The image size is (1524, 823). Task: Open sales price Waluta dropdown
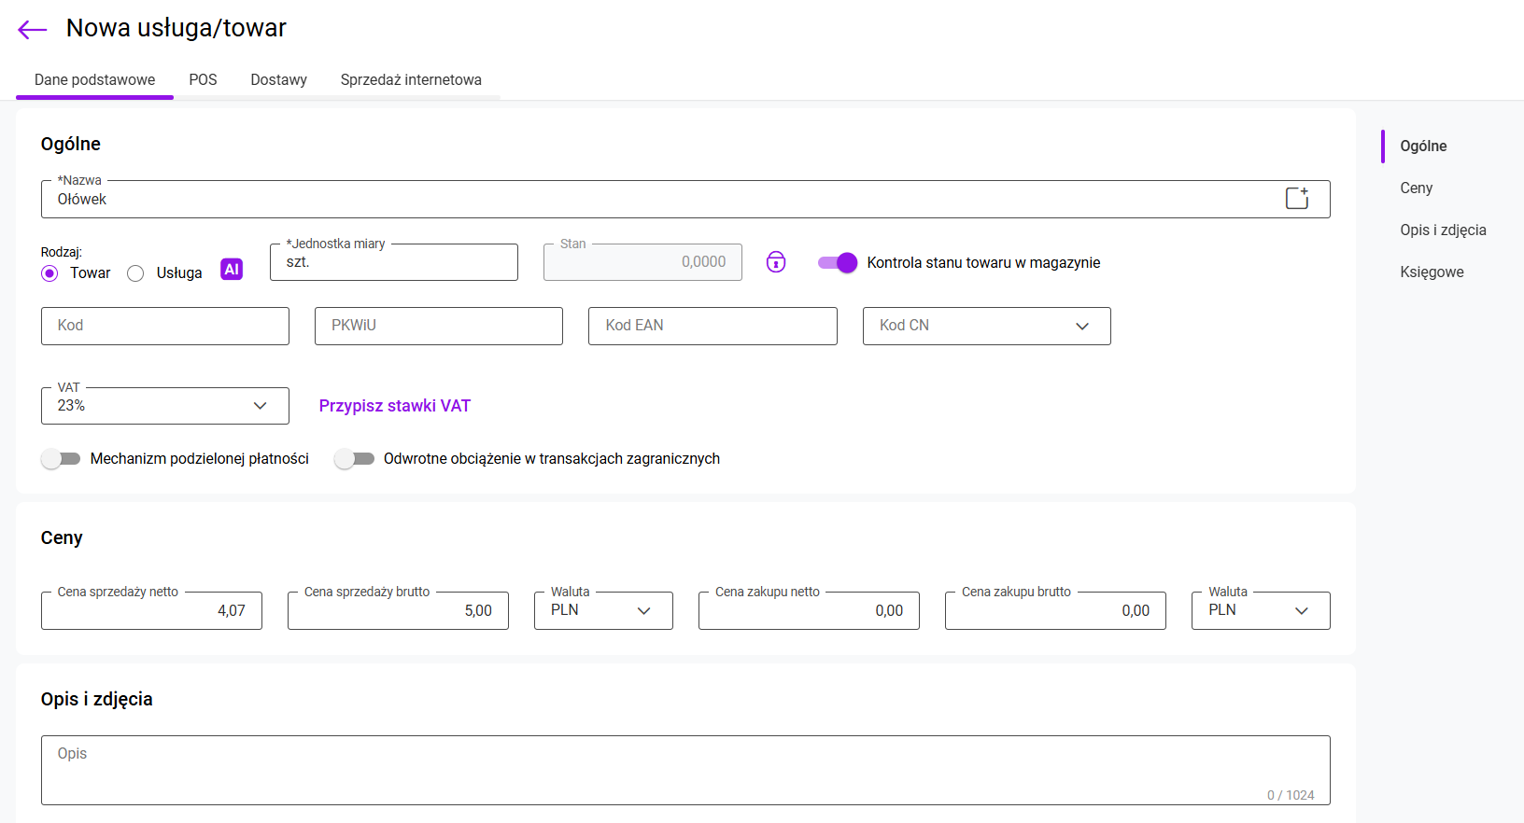point(602,610)
